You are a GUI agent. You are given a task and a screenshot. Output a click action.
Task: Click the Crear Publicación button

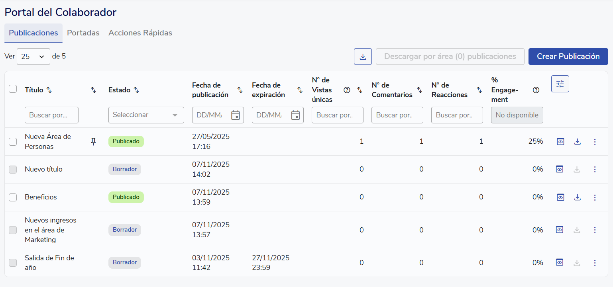coord(568,57)
